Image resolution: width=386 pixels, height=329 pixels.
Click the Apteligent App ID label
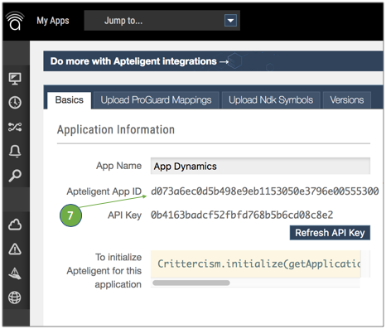[104, 191]
